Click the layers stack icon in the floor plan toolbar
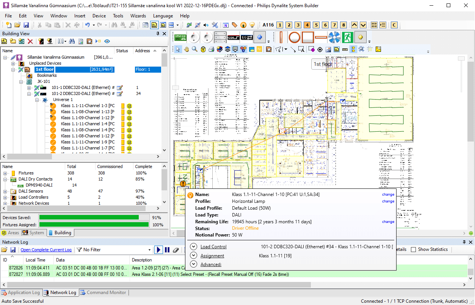Viewport: 475px width, 305px height. tap(227, 49)
